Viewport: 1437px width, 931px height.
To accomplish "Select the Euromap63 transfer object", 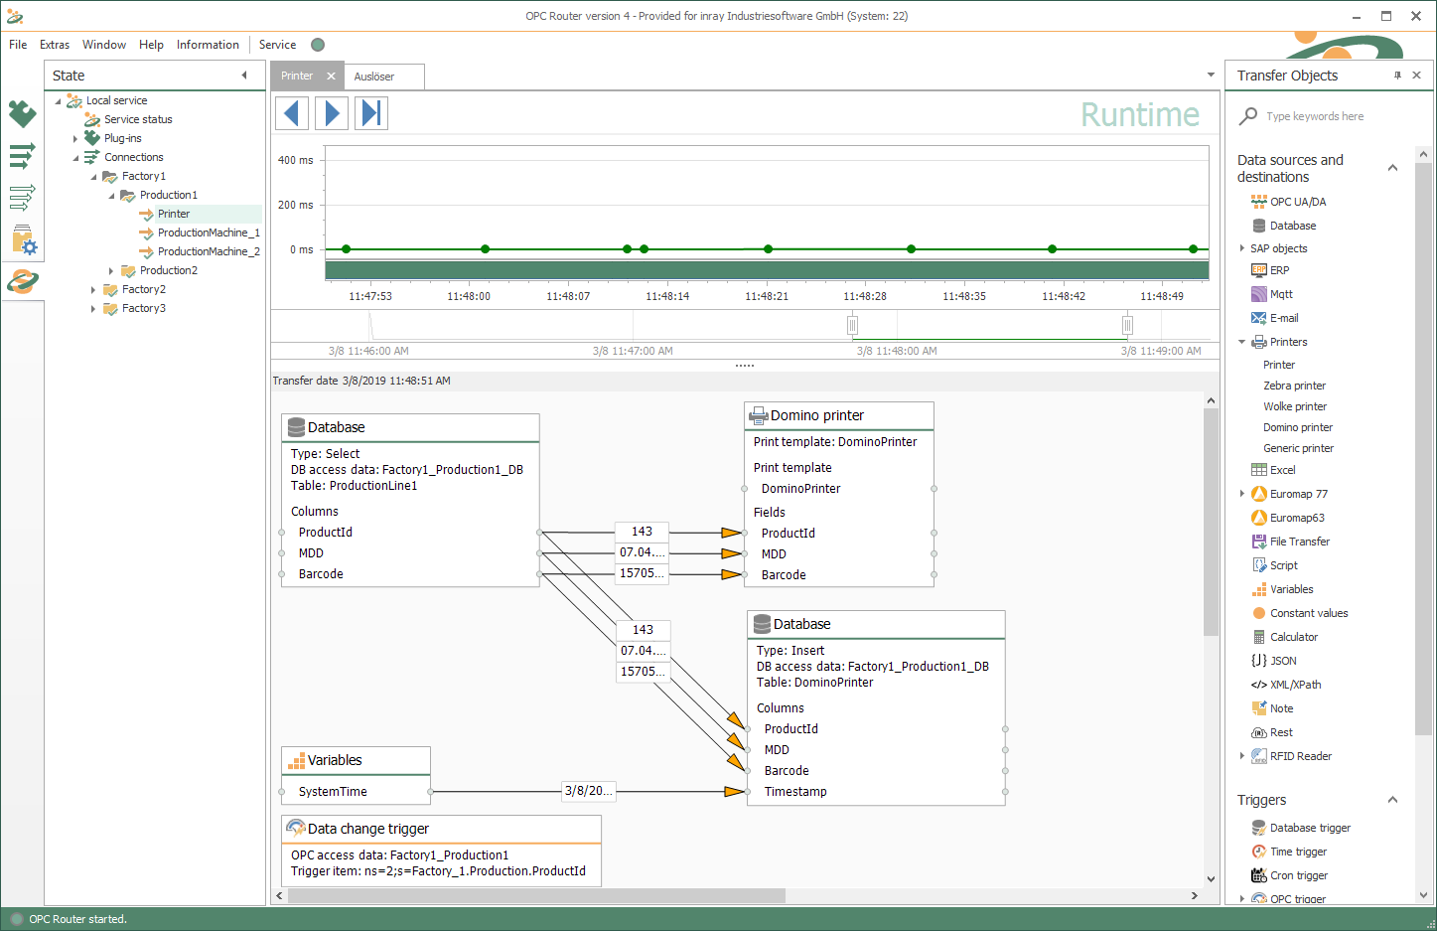I will (x=1296, y=518).
